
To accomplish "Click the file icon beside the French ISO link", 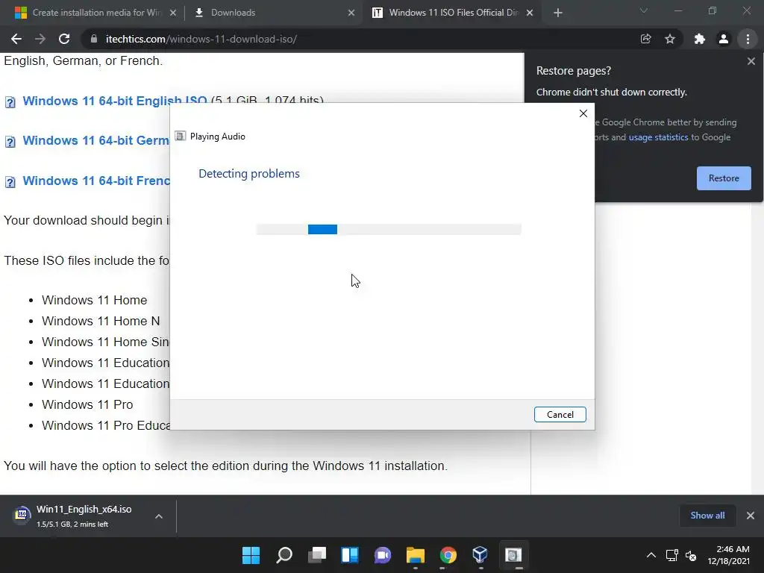I will 10,182.
